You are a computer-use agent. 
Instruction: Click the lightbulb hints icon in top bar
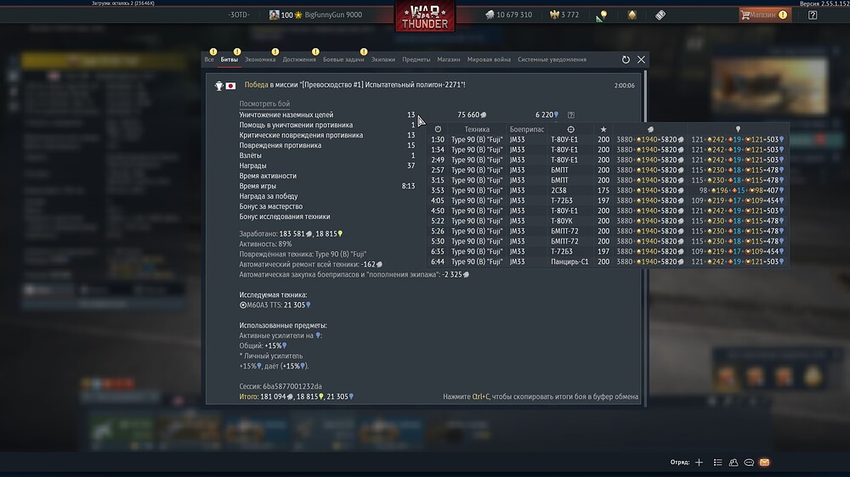point(601,15)
